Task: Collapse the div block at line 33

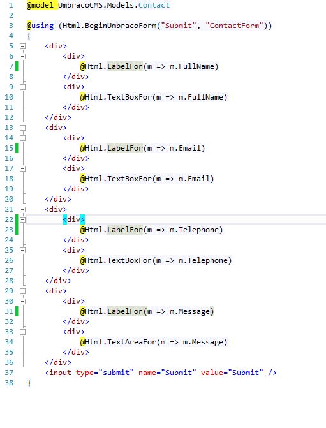Action: (23, 332)
